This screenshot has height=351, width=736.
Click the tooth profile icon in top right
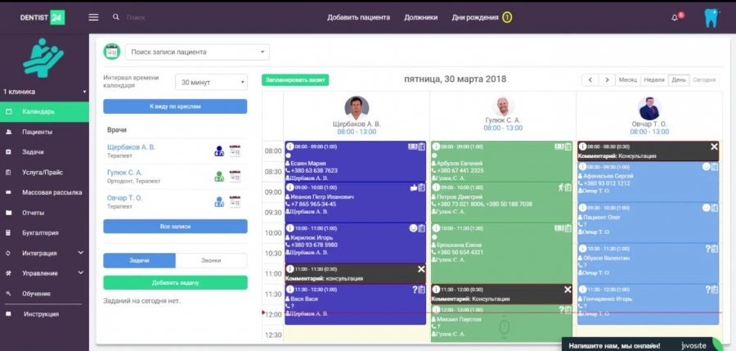click(x=710, y=18)
